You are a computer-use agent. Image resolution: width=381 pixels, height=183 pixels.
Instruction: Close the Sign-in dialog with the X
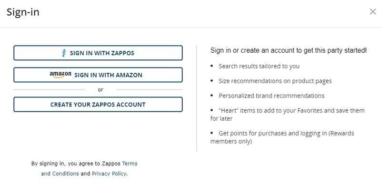point(373,11)
